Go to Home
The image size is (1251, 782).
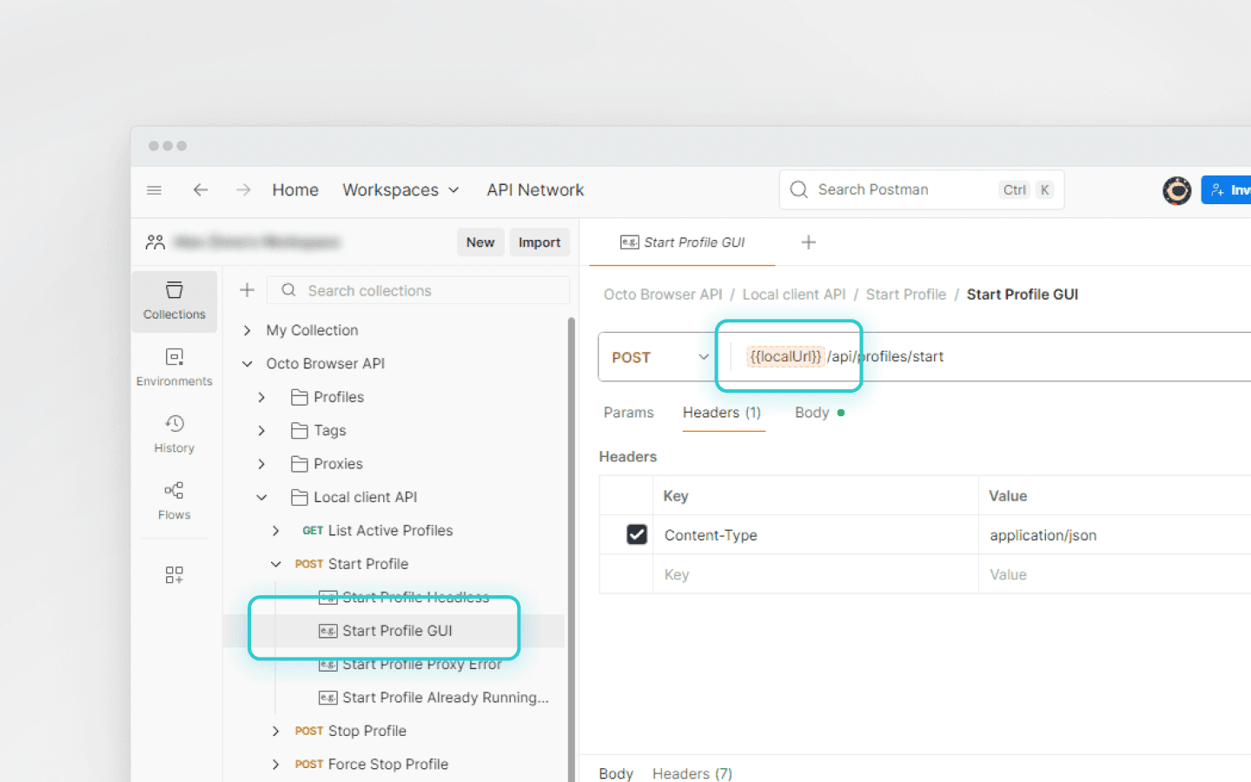[x=295, y=189]
